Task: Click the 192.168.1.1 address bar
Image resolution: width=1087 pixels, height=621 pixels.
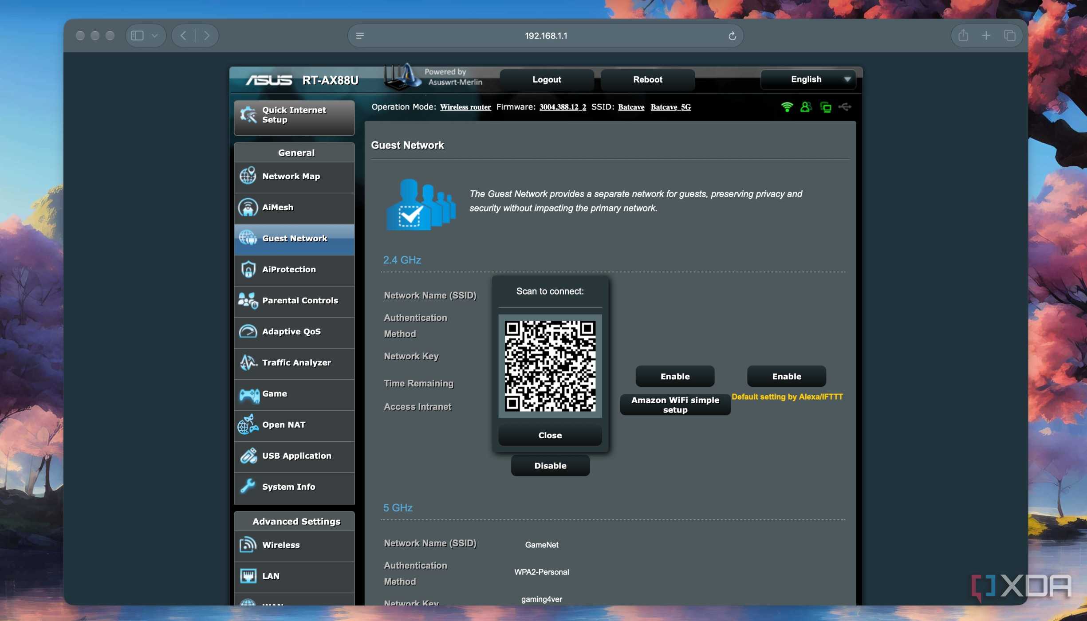Action: pyautogui.click(x=545, y=35)
